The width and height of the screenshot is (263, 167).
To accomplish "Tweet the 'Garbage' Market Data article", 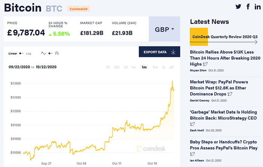I will [192, 124].
